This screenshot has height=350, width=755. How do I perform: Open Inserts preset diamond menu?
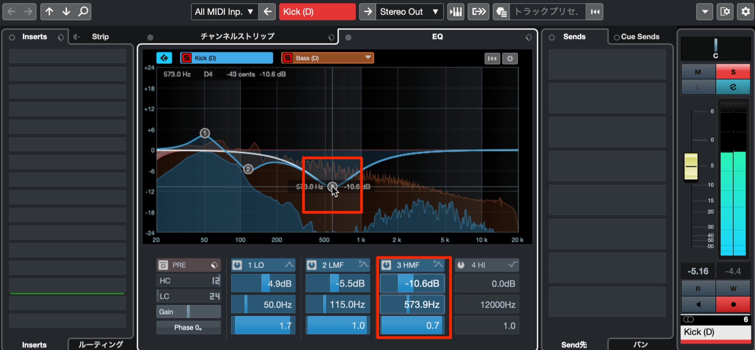click(61, 37)
